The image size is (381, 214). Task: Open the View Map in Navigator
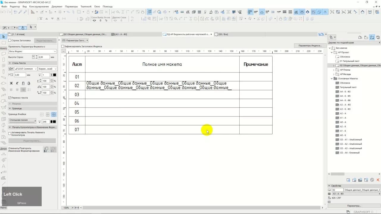click(366, 37)
